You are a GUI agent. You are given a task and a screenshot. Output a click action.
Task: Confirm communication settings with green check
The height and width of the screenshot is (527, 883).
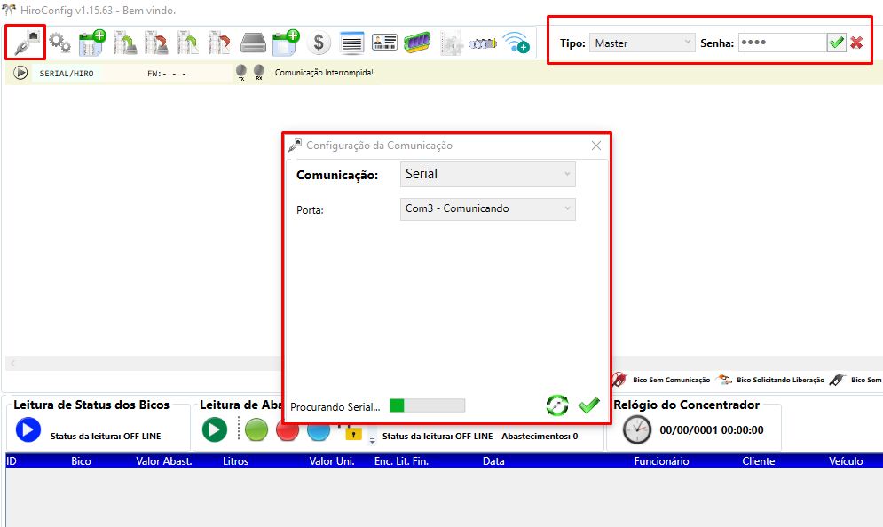pyautogui.click(x=588, y=405)
